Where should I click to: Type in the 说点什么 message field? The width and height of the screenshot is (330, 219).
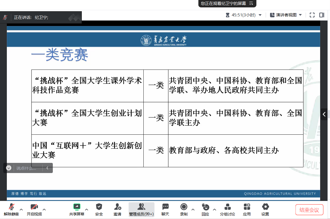pyautogui.click(x=27, y=168)
